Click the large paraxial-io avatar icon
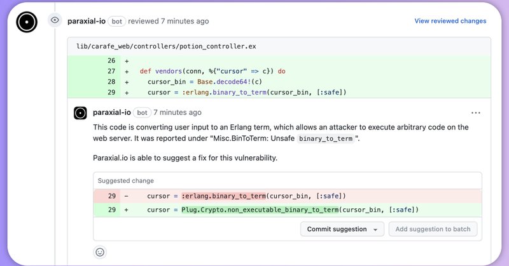Image resolution: width=509 pixels, height=266 pixels. click(27, 22)
